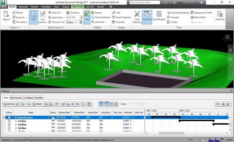Open the Selection Tree

[56, 22]
